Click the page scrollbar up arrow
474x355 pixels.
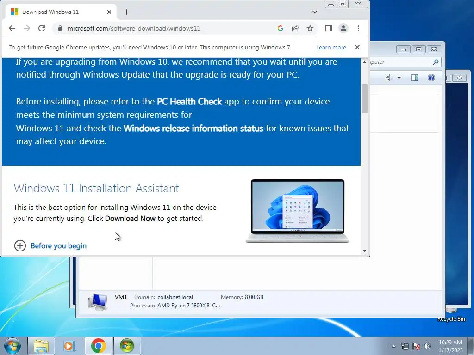[365, 62]
